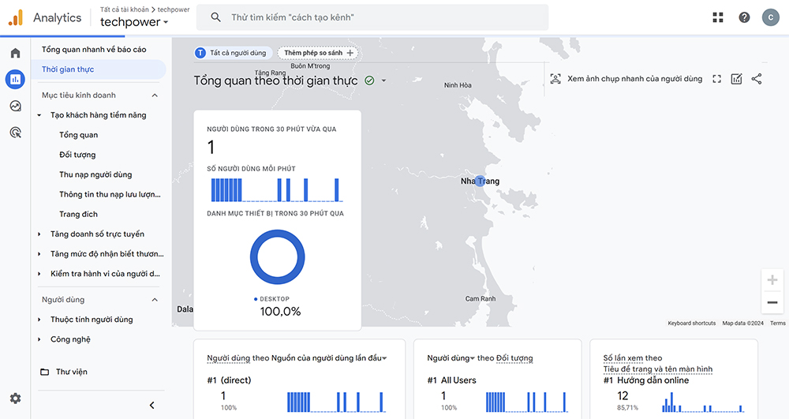The width and height of the screenshot is (789, 419).
Task: Click the share report icon
Action: tap(757, 79)
